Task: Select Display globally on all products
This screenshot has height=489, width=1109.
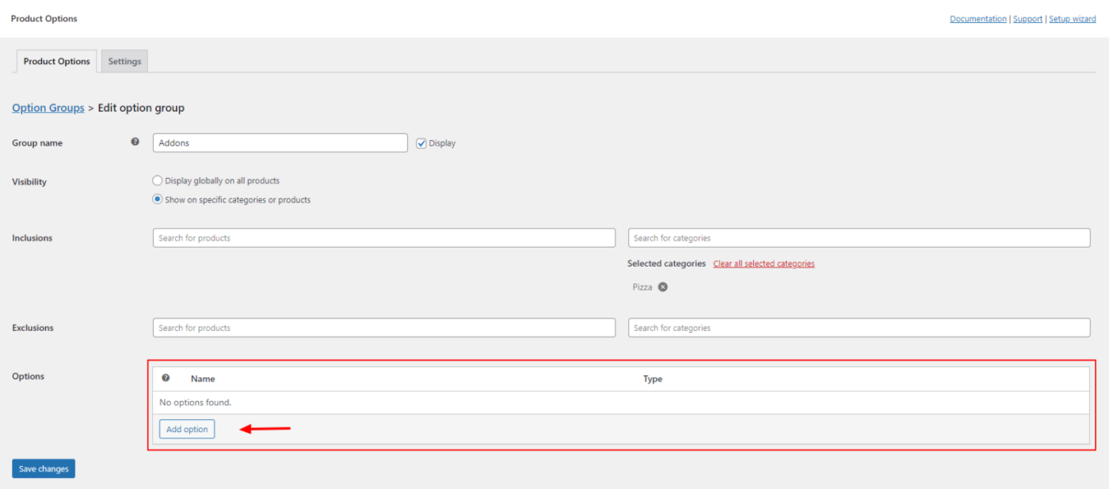Action: [157, 180]
